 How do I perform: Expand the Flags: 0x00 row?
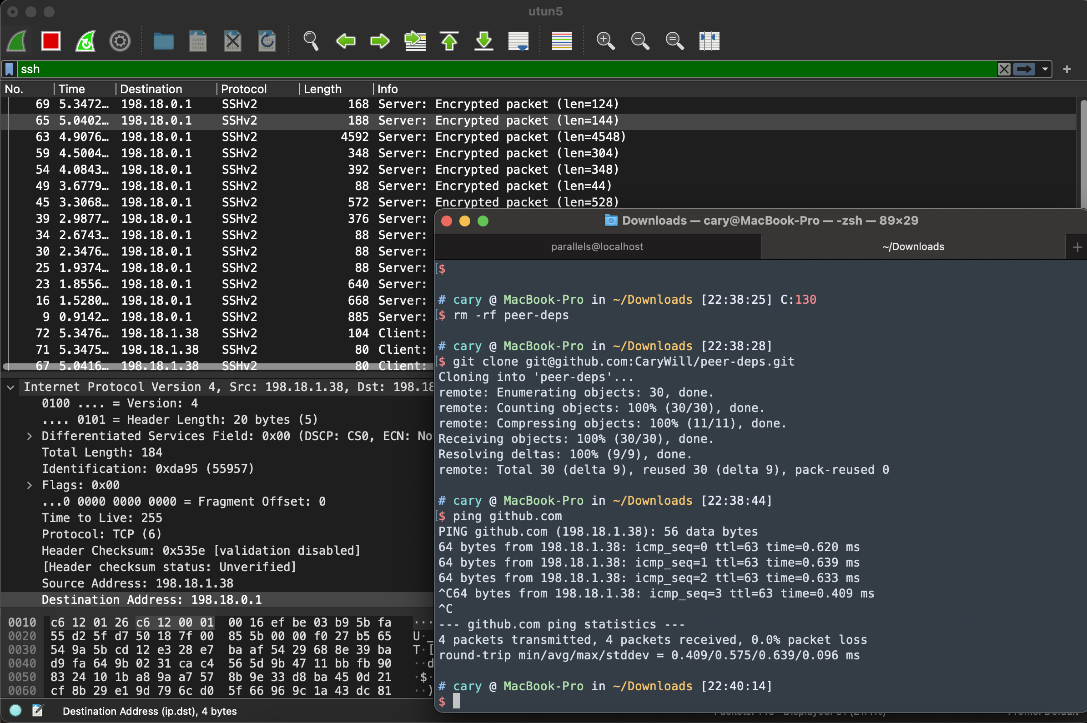(x=30, y=485)
